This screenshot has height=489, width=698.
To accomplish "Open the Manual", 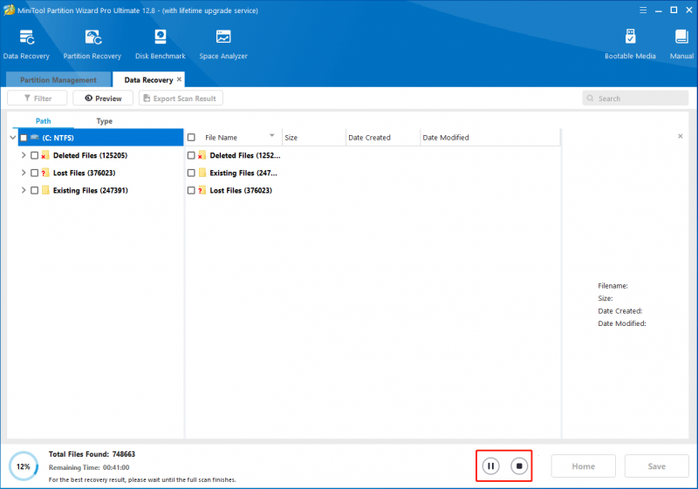I will [681, 44].
